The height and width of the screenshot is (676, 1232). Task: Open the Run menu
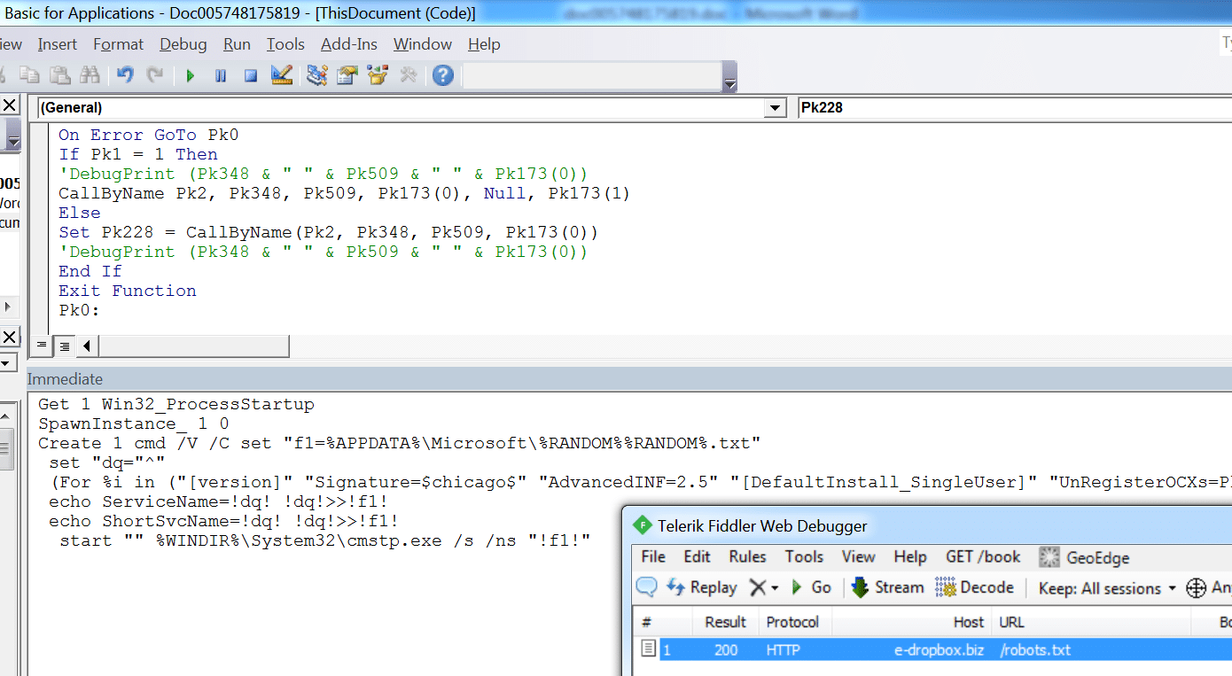click(x=237, y=44)
